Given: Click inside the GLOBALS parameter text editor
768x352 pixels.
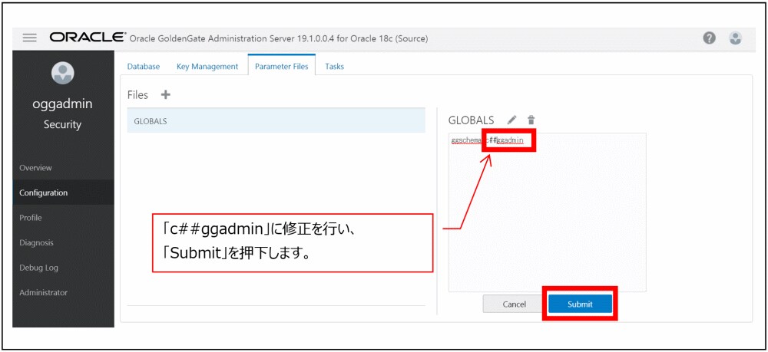Looking at the screenshot, I should [x=547, y=212].
